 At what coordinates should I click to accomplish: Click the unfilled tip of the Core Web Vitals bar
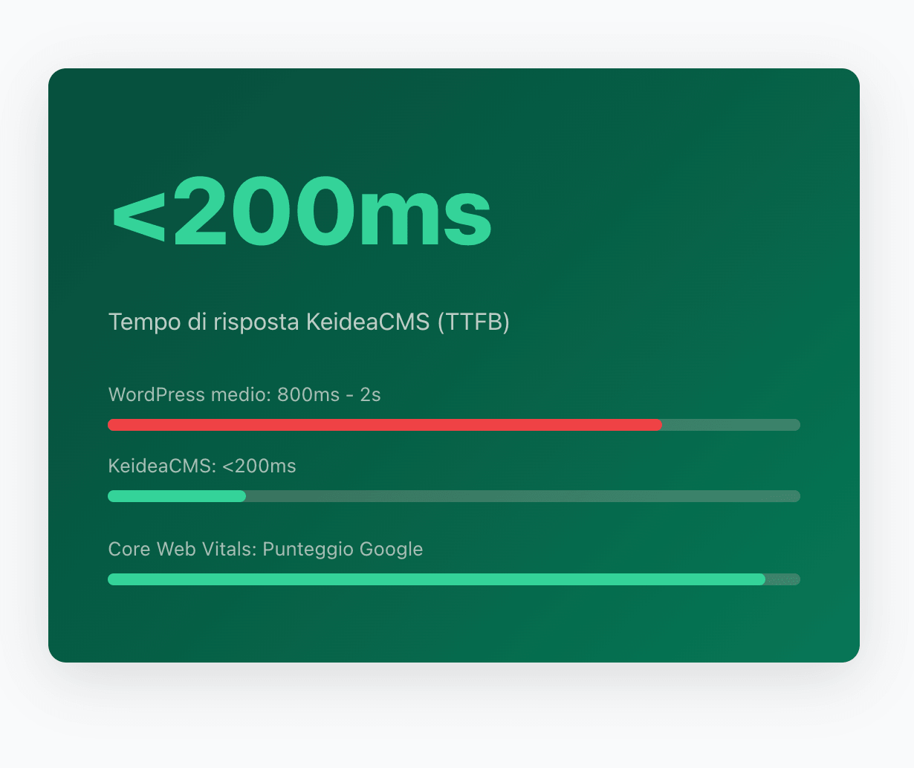point(782,579)
